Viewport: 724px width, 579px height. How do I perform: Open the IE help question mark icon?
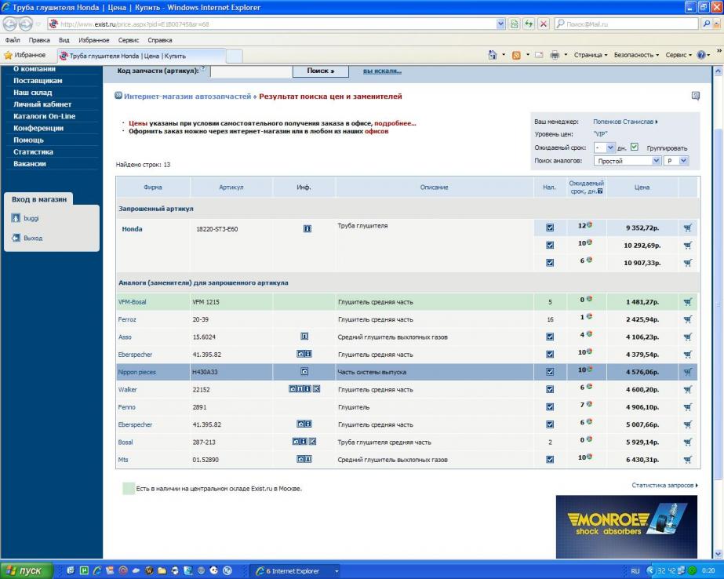click(701, 55)
